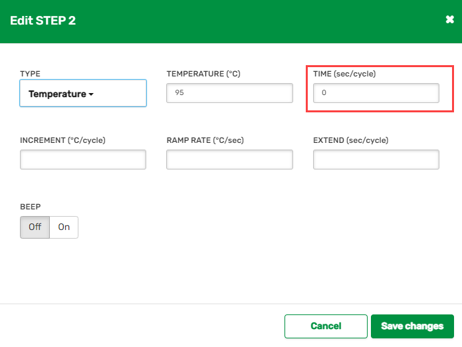The height and width of the screenshot is (347, 462).
Task: Click the TYPE field label
Action: coord(31,74)
